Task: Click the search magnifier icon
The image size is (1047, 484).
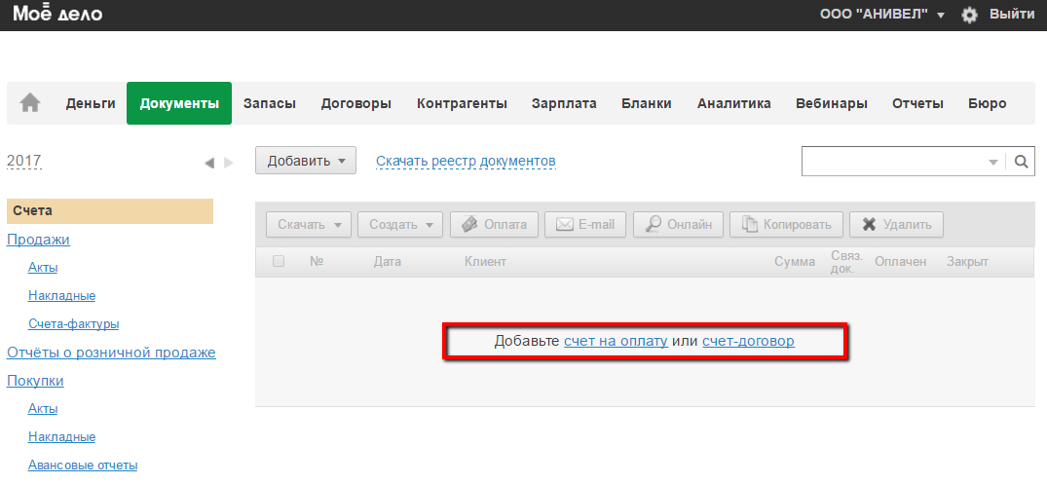Action: click(1021, 162)
